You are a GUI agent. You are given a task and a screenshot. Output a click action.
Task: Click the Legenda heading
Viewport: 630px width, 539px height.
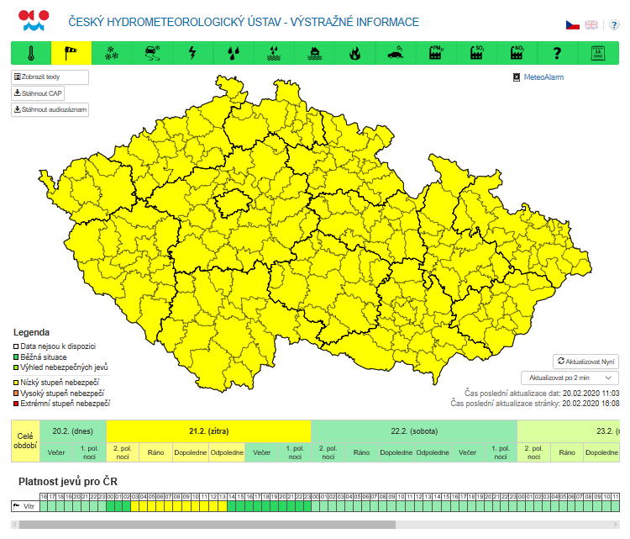(31, 332)
